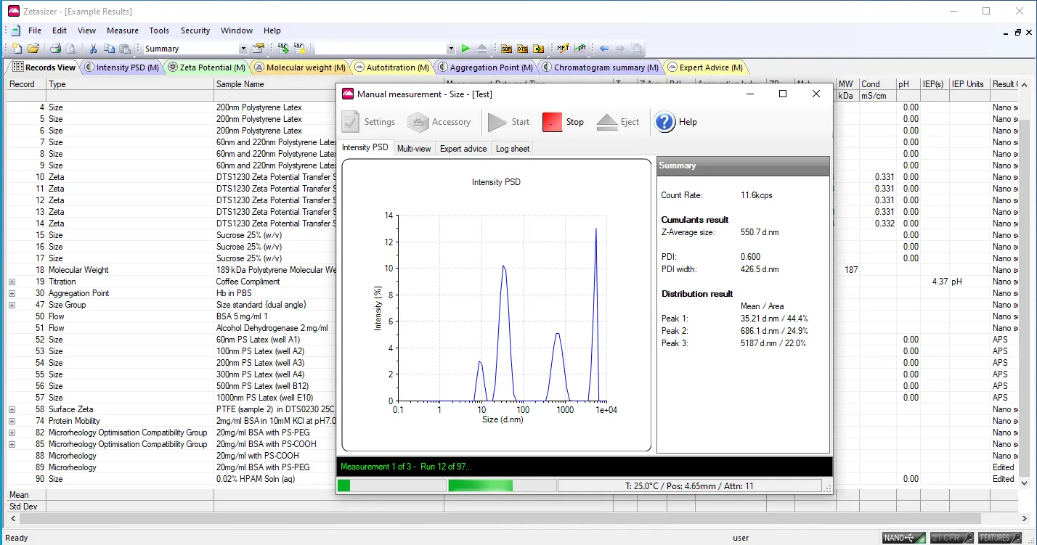Click the workspace settings icon beside Summary
This screenshot has height=545, width=1037.
(x=258, y=49)
